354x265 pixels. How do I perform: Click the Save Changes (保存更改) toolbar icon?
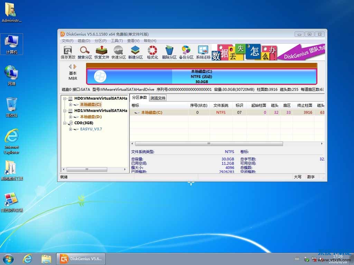[68, 52]
